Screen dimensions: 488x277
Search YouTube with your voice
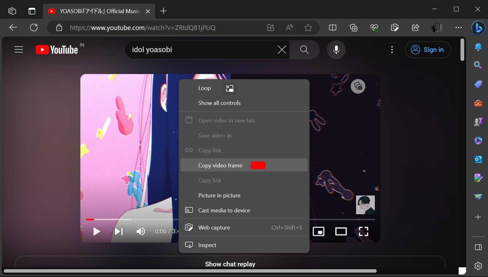(336, 50)
